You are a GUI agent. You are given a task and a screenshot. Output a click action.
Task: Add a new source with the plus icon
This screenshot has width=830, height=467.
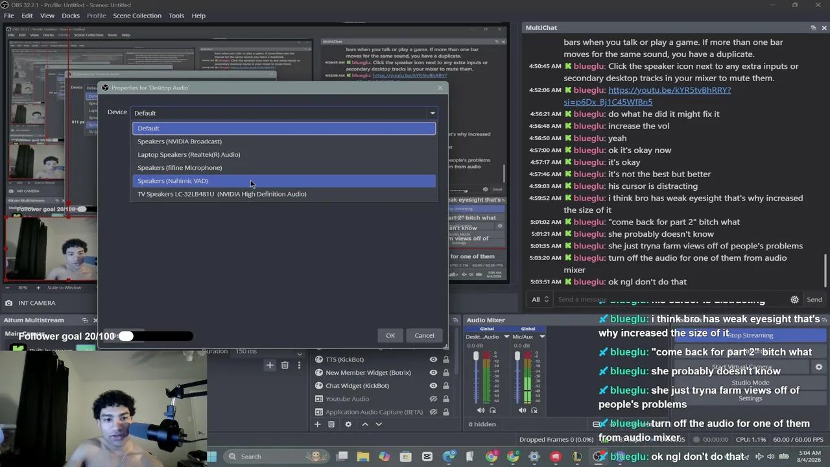click(x=317, y=424)
